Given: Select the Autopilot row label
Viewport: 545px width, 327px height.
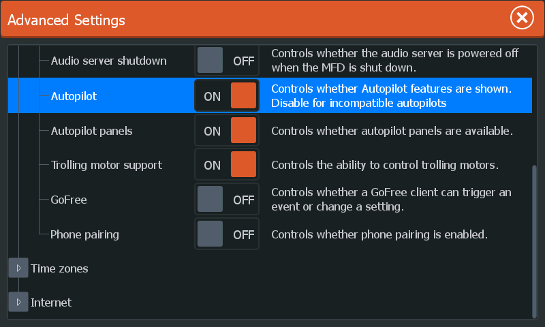Looking at the screenshot, I should coord(74,96).
